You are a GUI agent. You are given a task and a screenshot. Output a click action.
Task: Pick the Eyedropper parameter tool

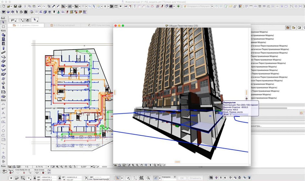coord(54,6)
